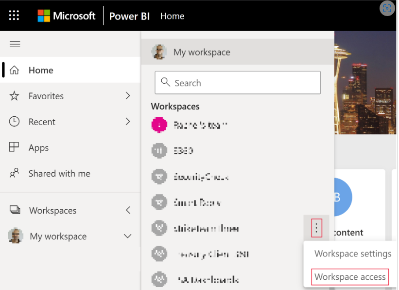Open Recent in the navigation
The height and width of the screenshot is (290, 399).
coord(70,122)
